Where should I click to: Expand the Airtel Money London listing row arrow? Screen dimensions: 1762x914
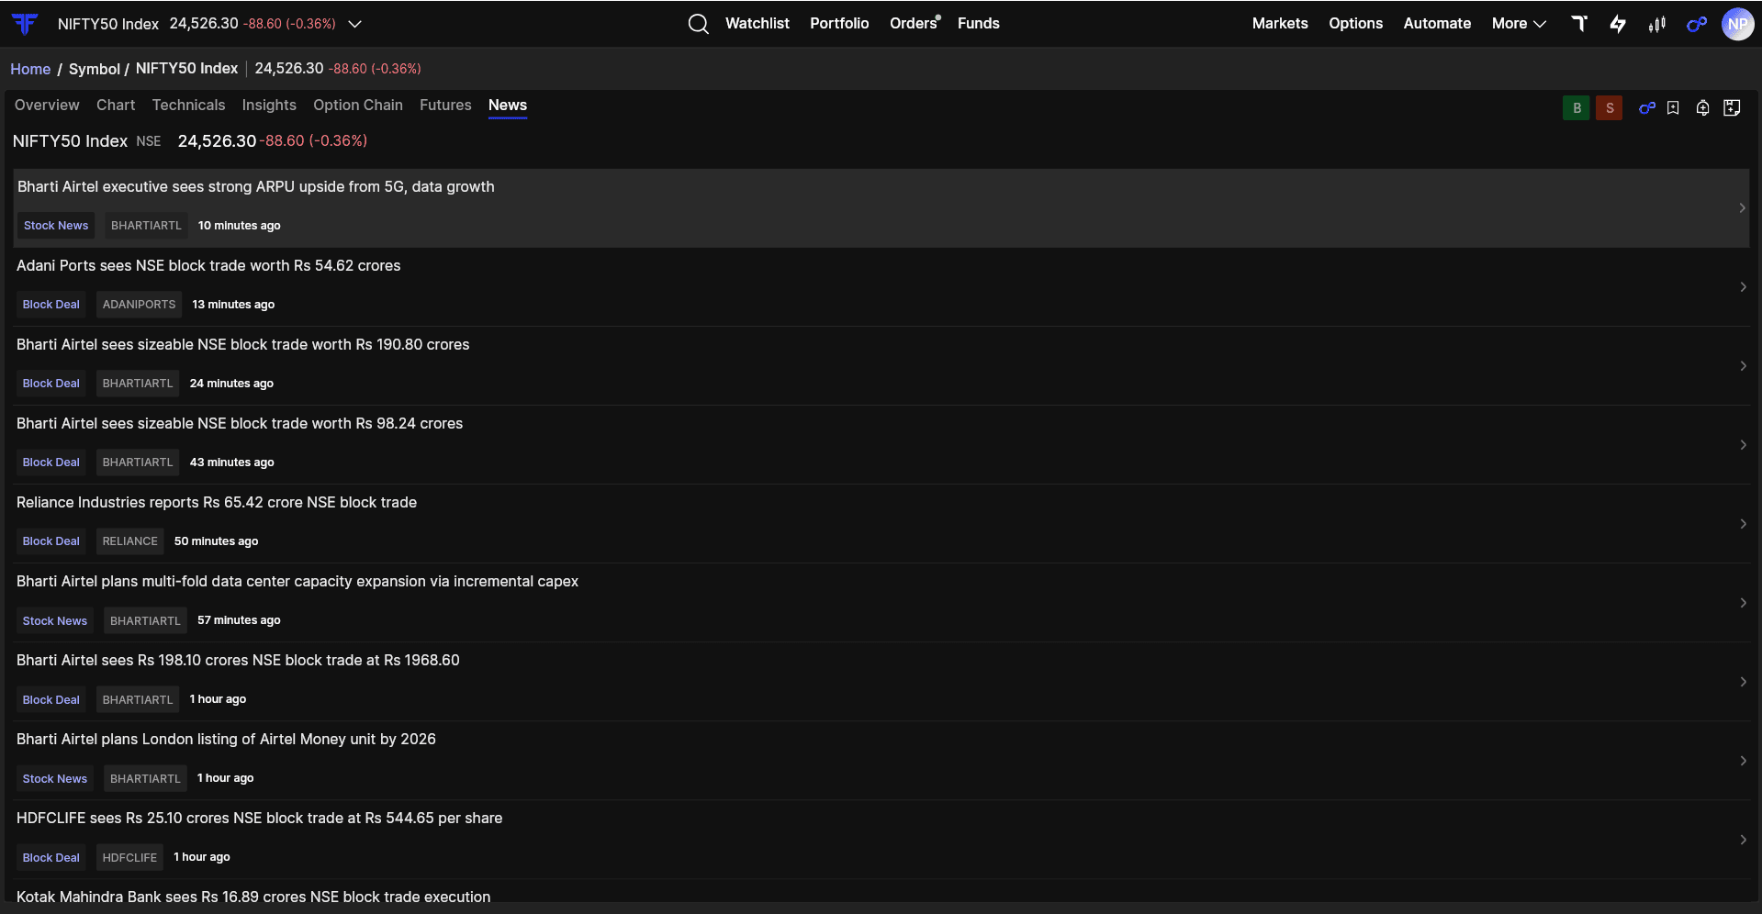[1743, 761]
